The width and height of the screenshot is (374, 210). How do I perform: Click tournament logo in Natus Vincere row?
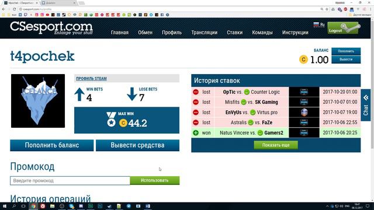click(304, 133)
